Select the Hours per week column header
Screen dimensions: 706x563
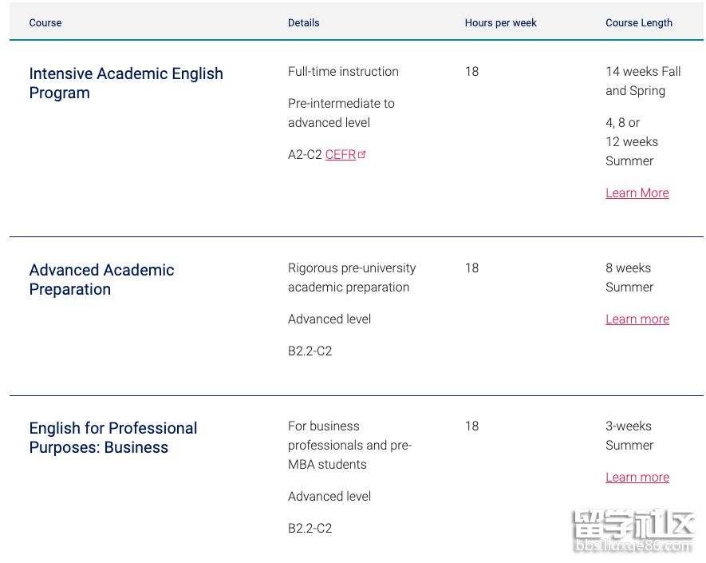[500, 23]
